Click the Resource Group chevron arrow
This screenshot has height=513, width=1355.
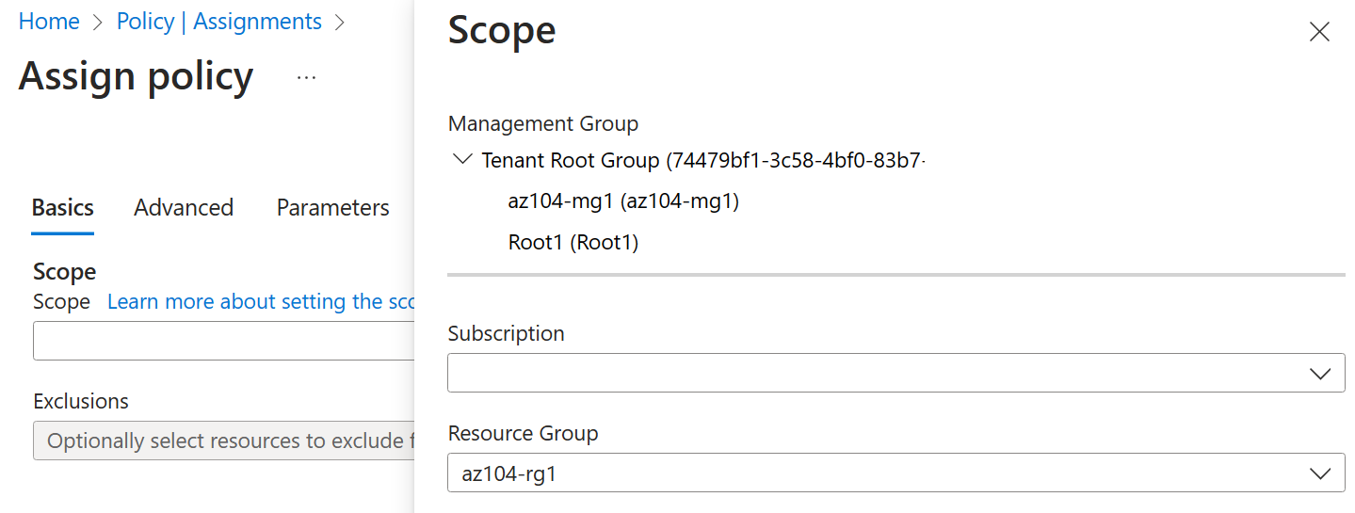coord(1320,473)
